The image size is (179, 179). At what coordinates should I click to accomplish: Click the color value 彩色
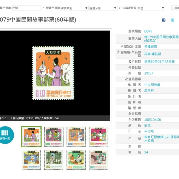147,125
